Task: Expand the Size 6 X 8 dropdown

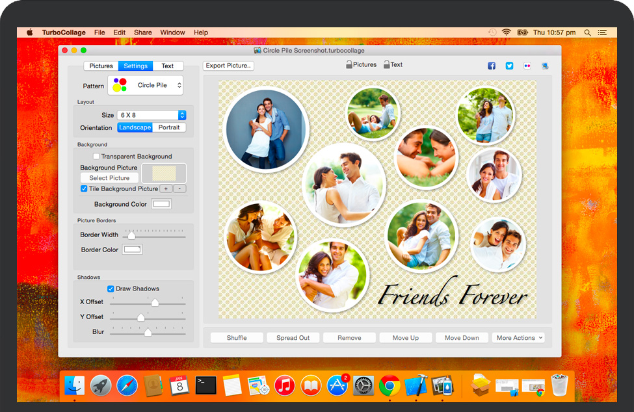Action: [x=152, y=115]
